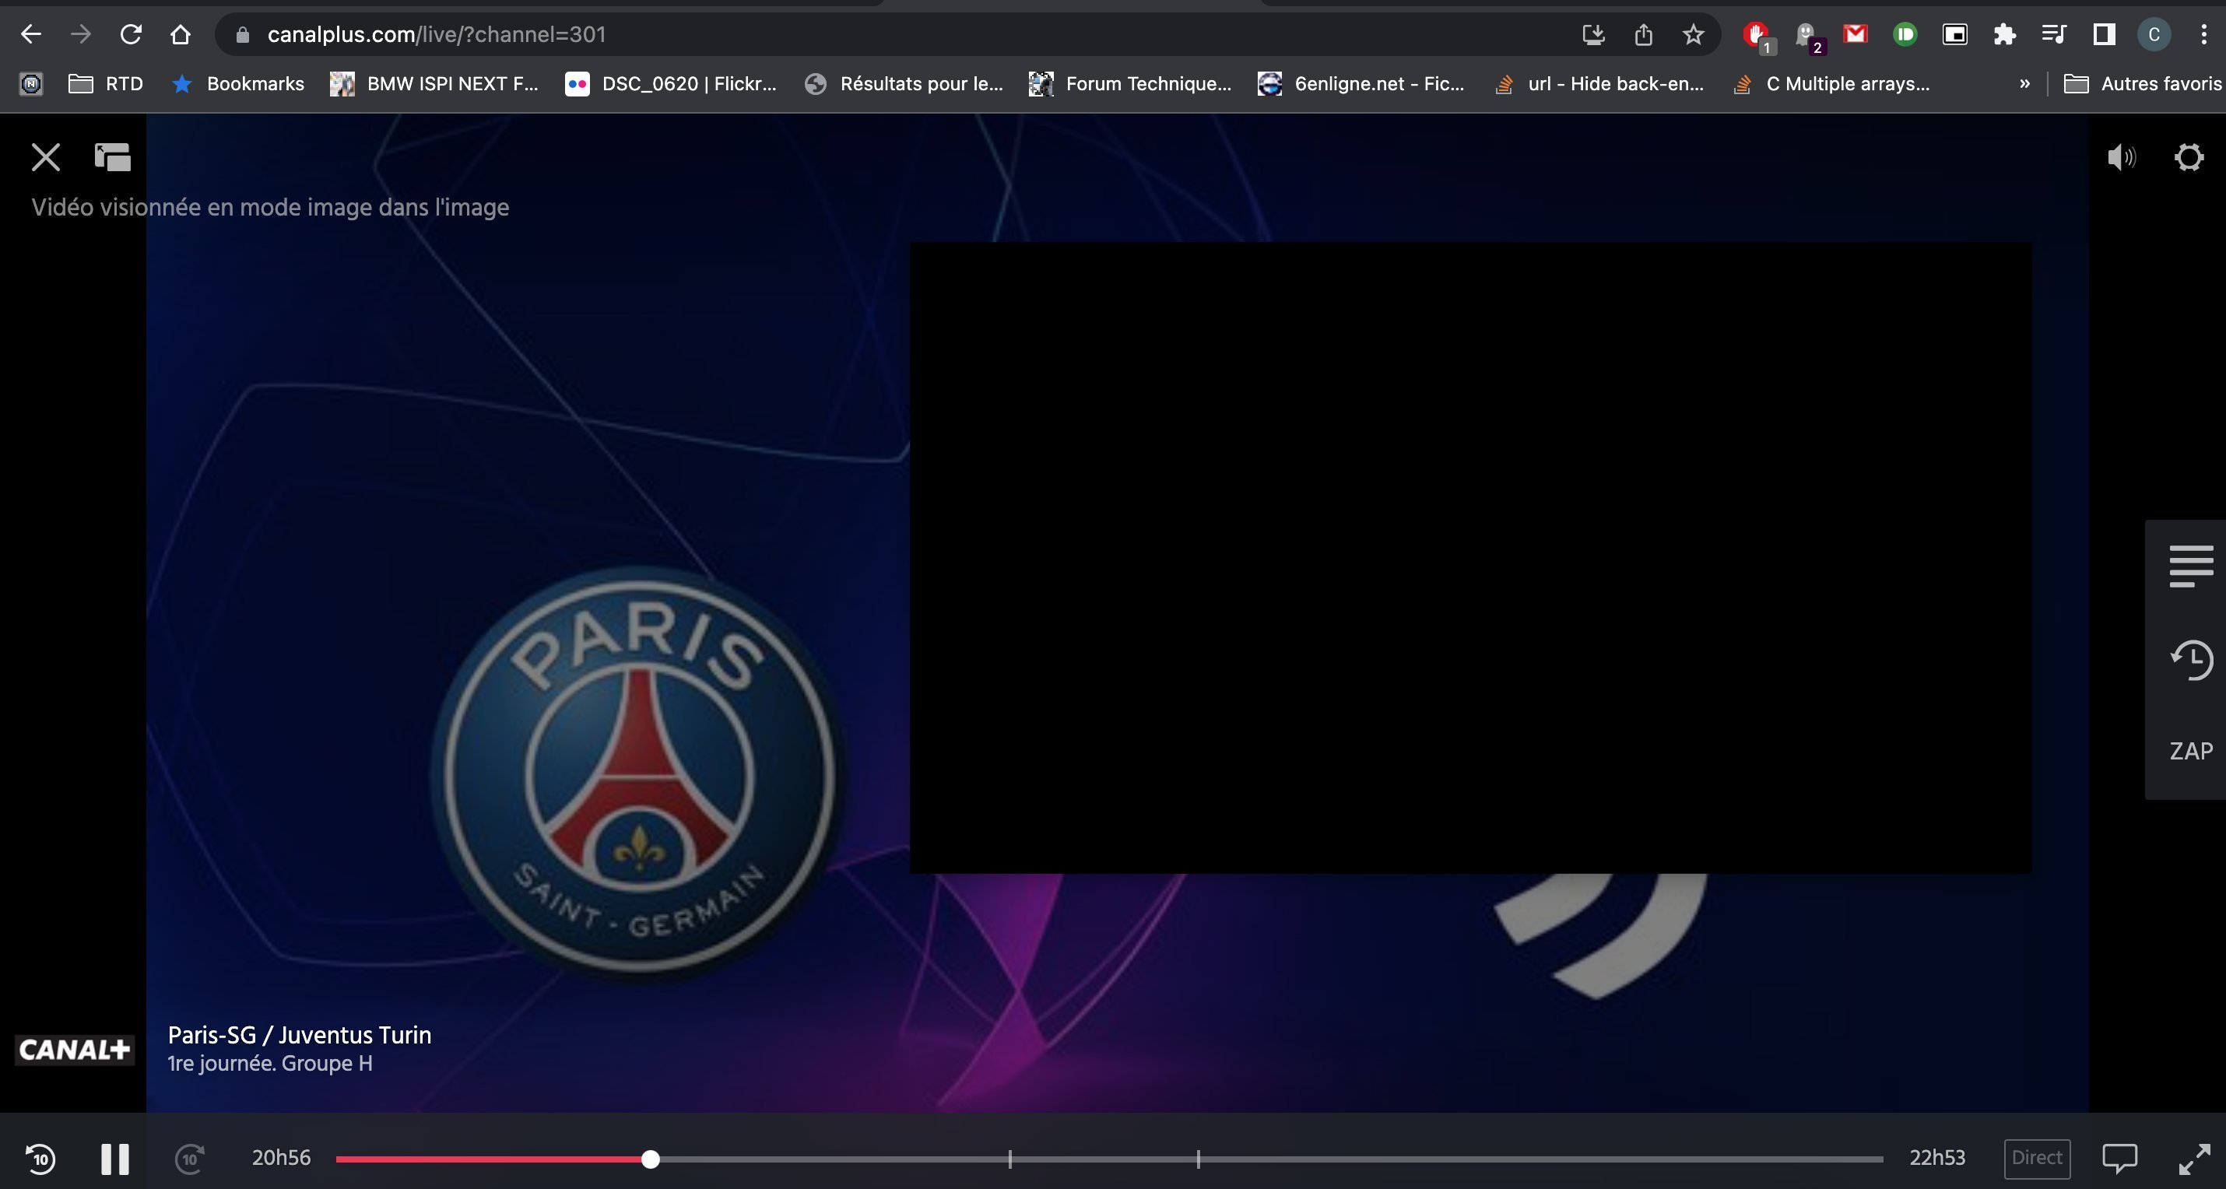Bookmark this page with star icon
The height and width of the screenshot is (1189, 2226).
(x=1693, y=34)
